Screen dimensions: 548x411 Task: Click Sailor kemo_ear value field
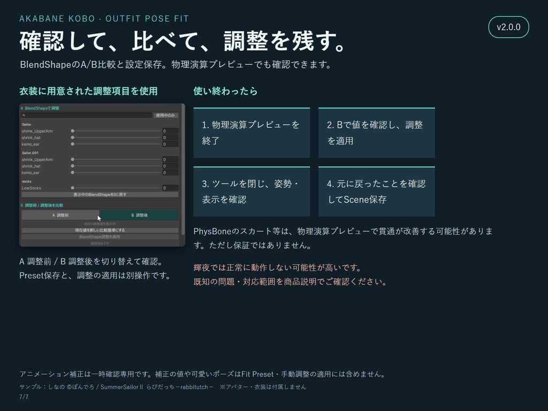[x=170, y=144]
